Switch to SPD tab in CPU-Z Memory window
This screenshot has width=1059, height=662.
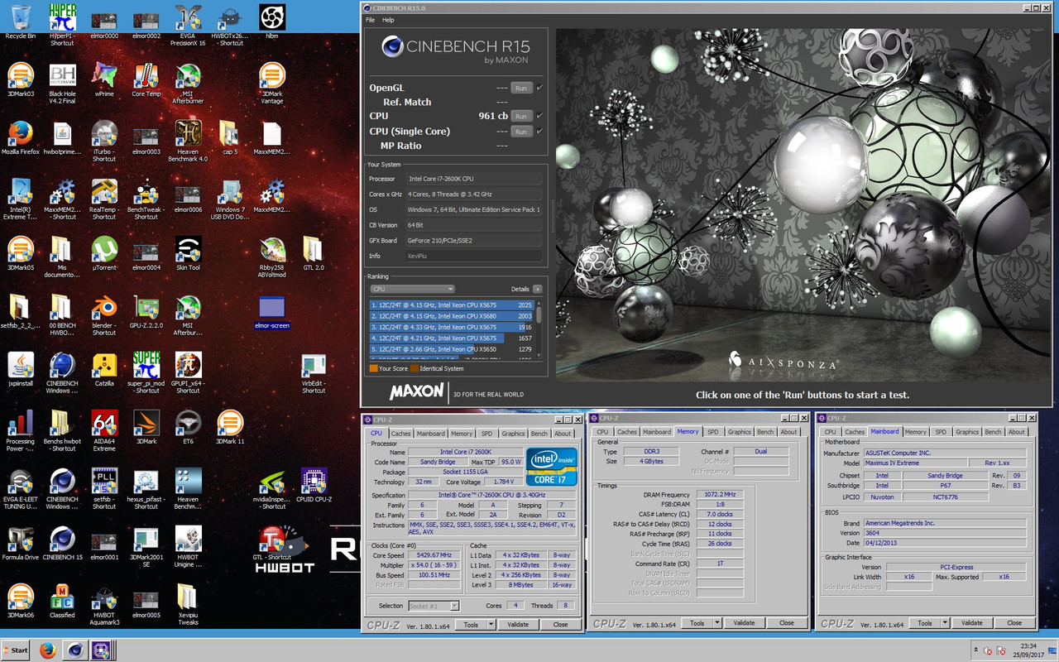point(712,432)
